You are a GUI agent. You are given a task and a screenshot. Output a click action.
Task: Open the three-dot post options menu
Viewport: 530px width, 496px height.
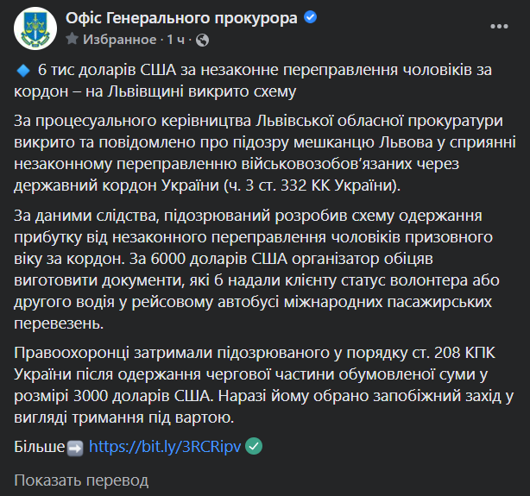pos(499,28)
